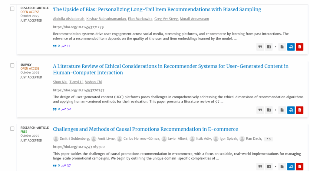Viewport: 310px width, 171px height.
Task: Open eReader view for Upside of Bias article
Action: (291, 47)
